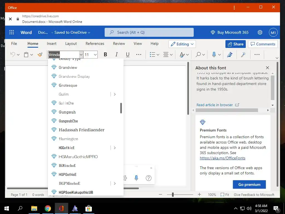Click the Designer wand icon

click(x=244, y=54)
